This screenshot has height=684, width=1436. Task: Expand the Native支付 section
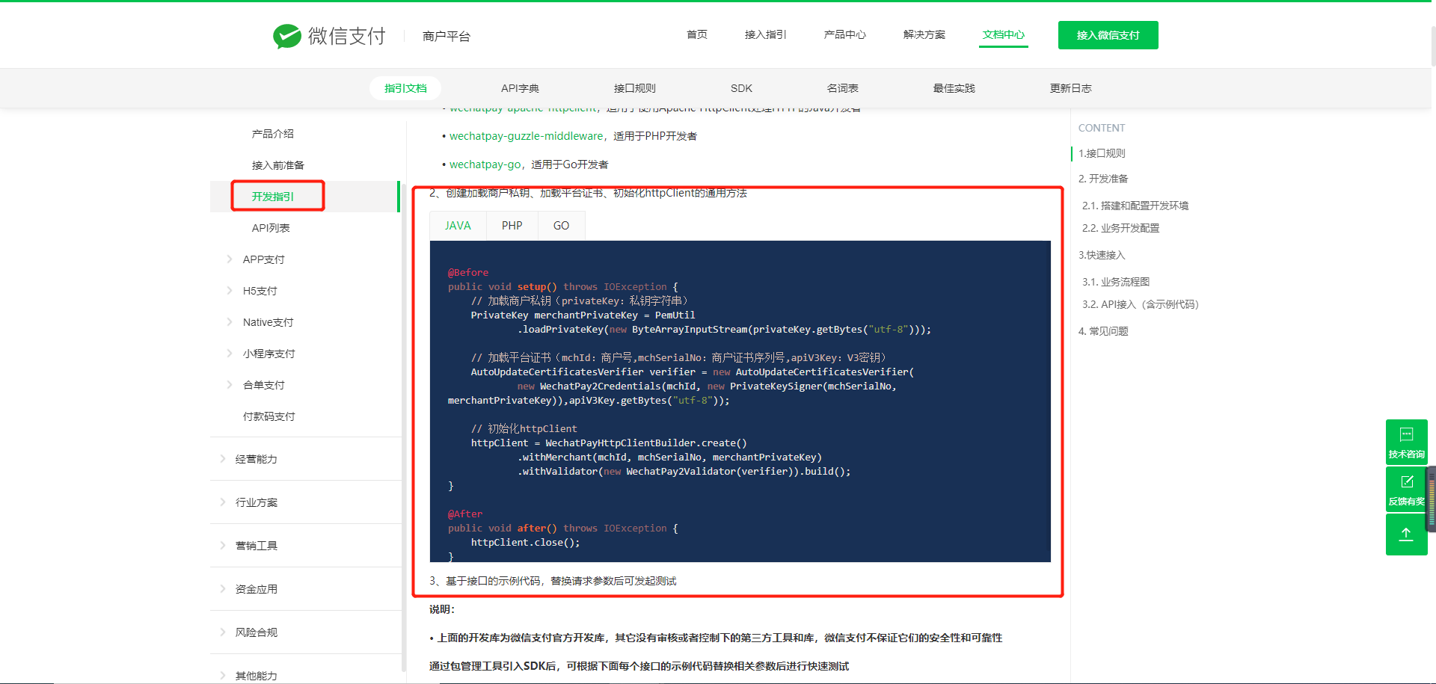tap(268, 322)
